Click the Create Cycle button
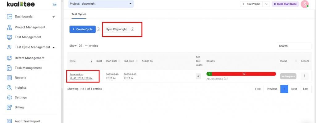The width and height of the screenshot is (316, 123). [x=82, y=29]
